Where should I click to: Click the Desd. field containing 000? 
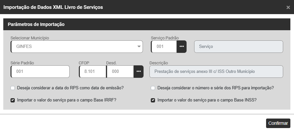tap(120, 72)
